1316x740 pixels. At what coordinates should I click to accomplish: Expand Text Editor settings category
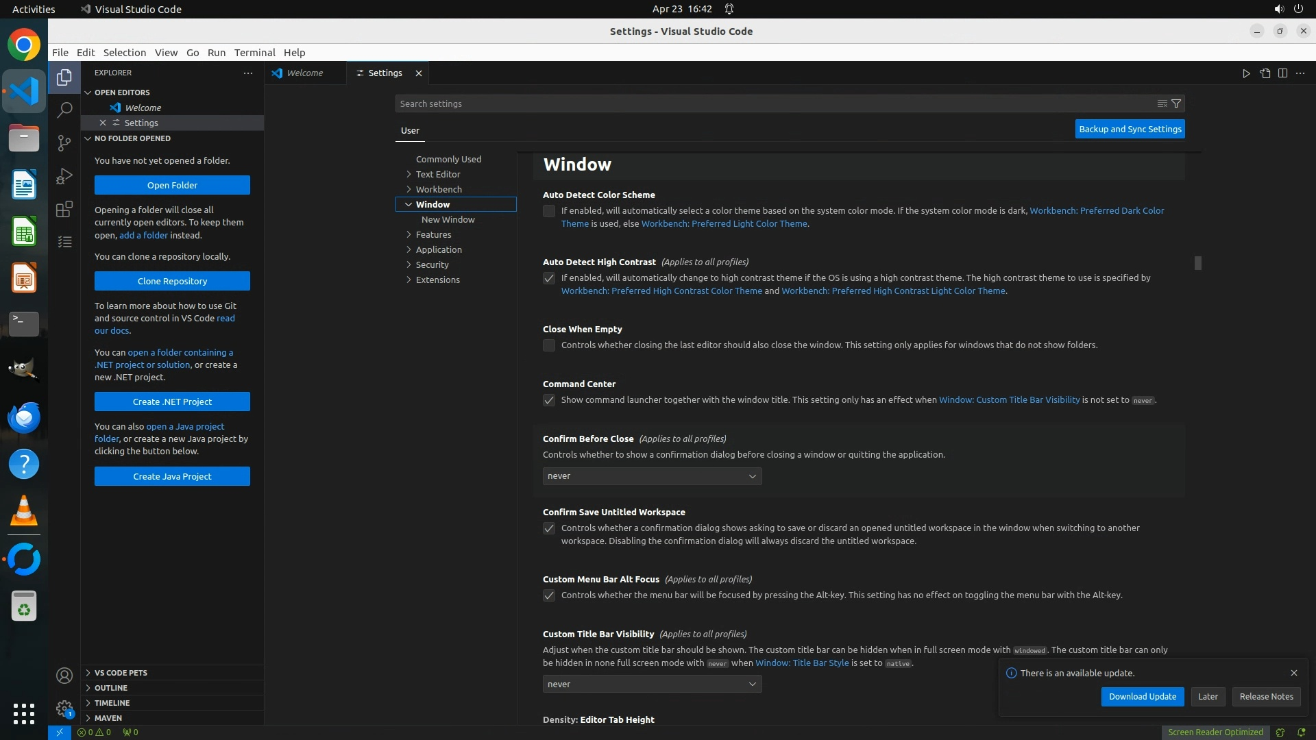click(x=437, y=174)
